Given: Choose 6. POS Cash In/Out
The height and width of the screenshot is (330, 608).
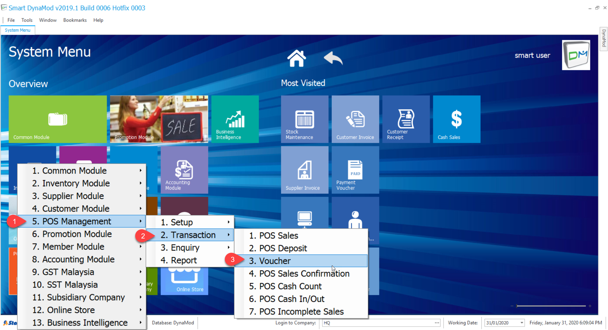Looking at the screenshot, I should tap(301, 299).
